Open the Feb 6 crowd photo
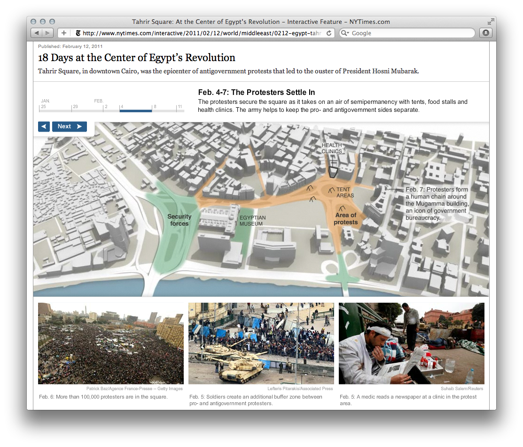Viewport: 523px width, 447px height. coord(111,343)
